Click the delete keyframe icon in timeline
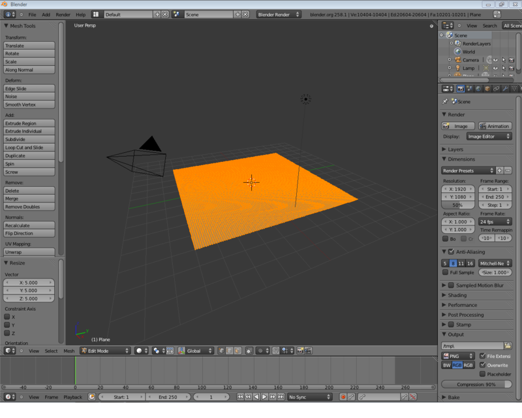This screenshot has width=522, height=418. coord(413,397)
